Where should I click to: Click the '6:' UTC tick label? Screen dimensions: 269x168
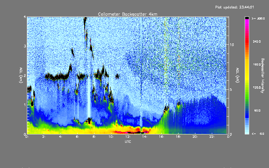[78, 137]
